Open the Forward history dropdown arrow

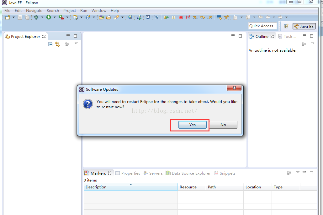coord(286,17)
